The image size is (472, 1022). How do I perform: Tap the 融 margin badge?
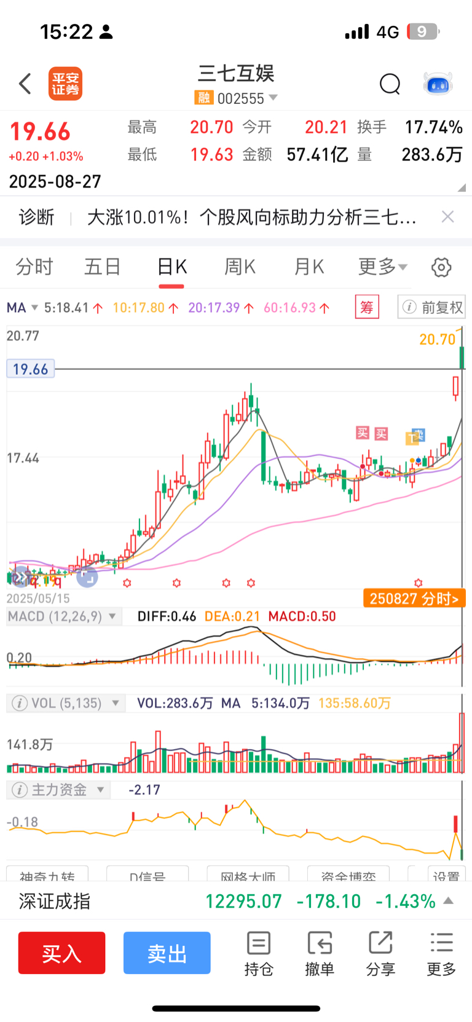point(203,98)
